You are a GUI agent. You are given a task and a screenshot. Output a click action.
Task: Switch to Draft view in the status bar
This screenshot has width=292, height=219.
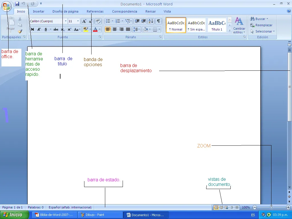(x=237, y=207)
